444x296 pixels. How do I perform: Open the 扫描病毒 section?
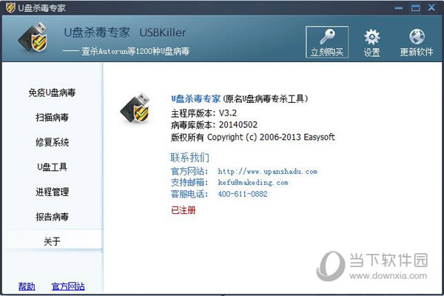pyautogui.click(x=52, y=117)
